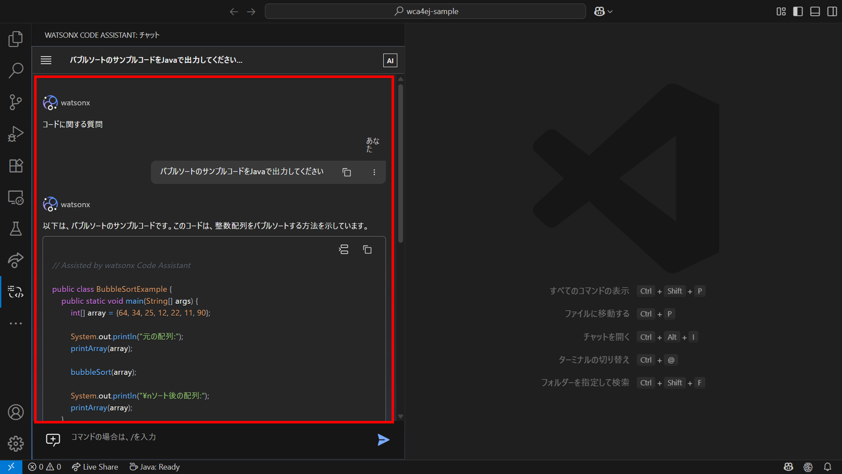Open watsonx Code Assistant sidebar icon
The image size is (842, 474).
16,292
